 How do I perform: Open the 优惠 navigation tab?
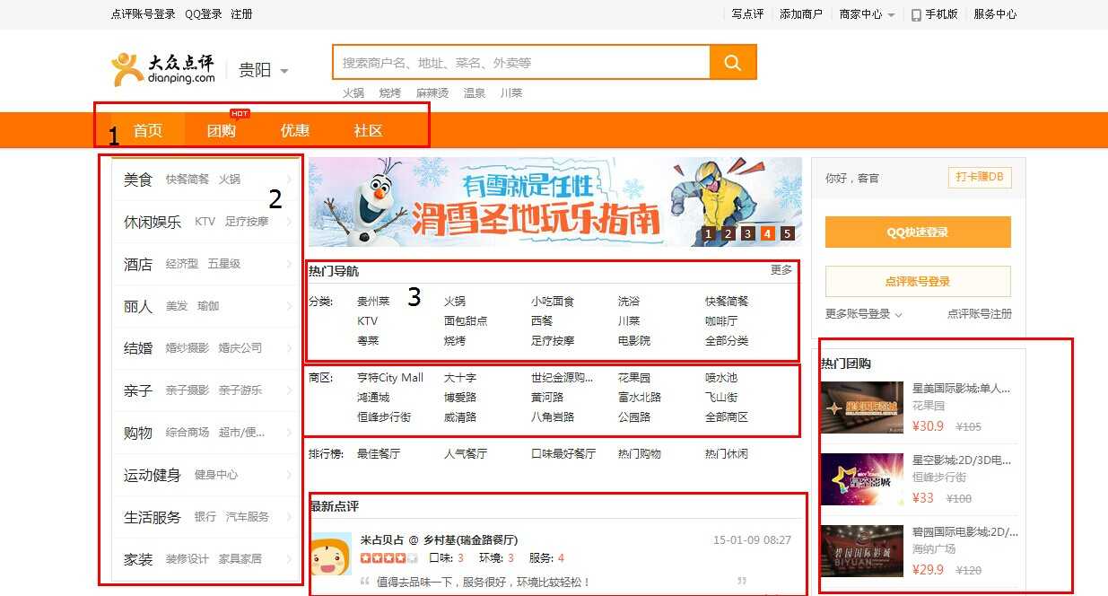click(295, 130)
